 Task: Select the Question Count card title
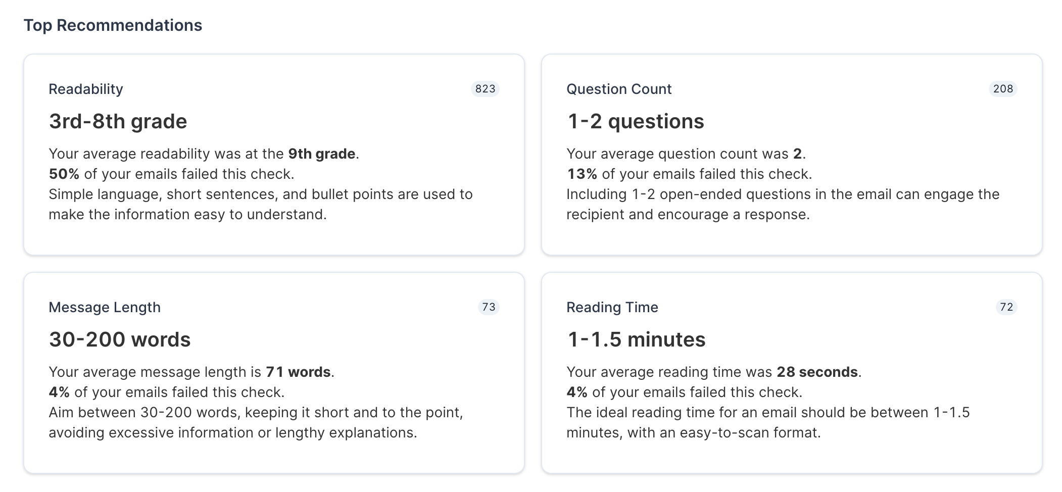pyautogui.click(x=619, y=89)
